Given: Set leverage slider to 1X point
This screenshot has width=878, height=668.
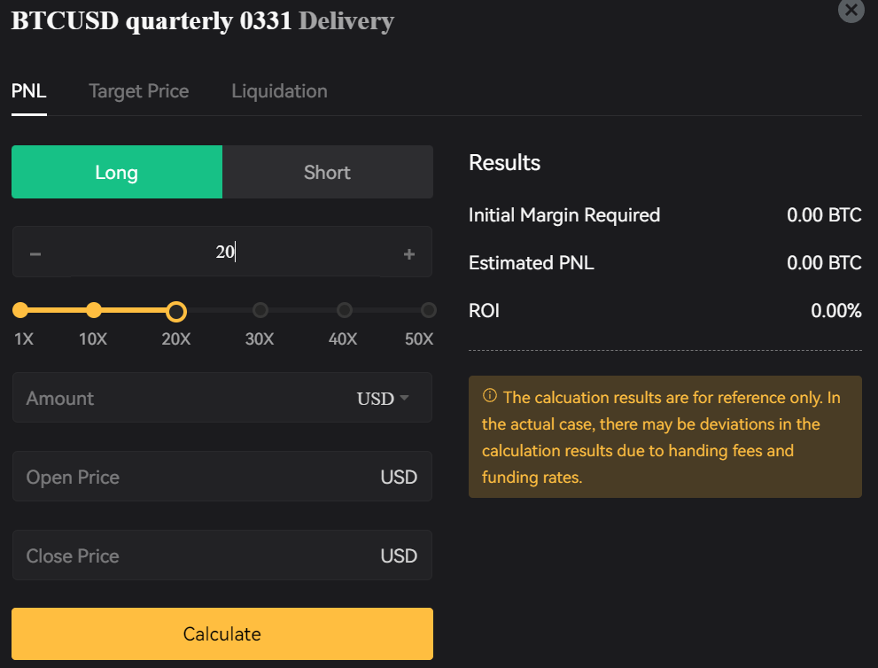Looking at the screenshot, I should pos(21,310).
